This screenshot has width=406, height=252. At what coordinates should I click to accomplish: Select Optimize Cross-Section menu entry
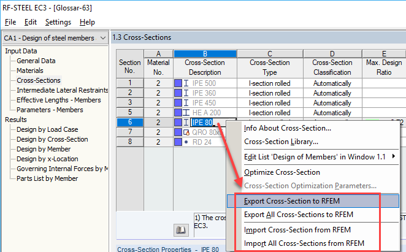(282, 172)
